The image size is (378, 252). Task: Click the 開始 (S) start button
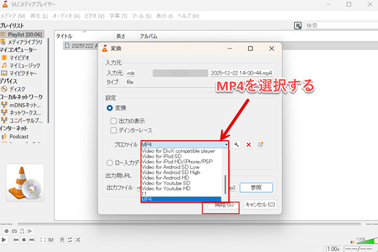(224, 205)
